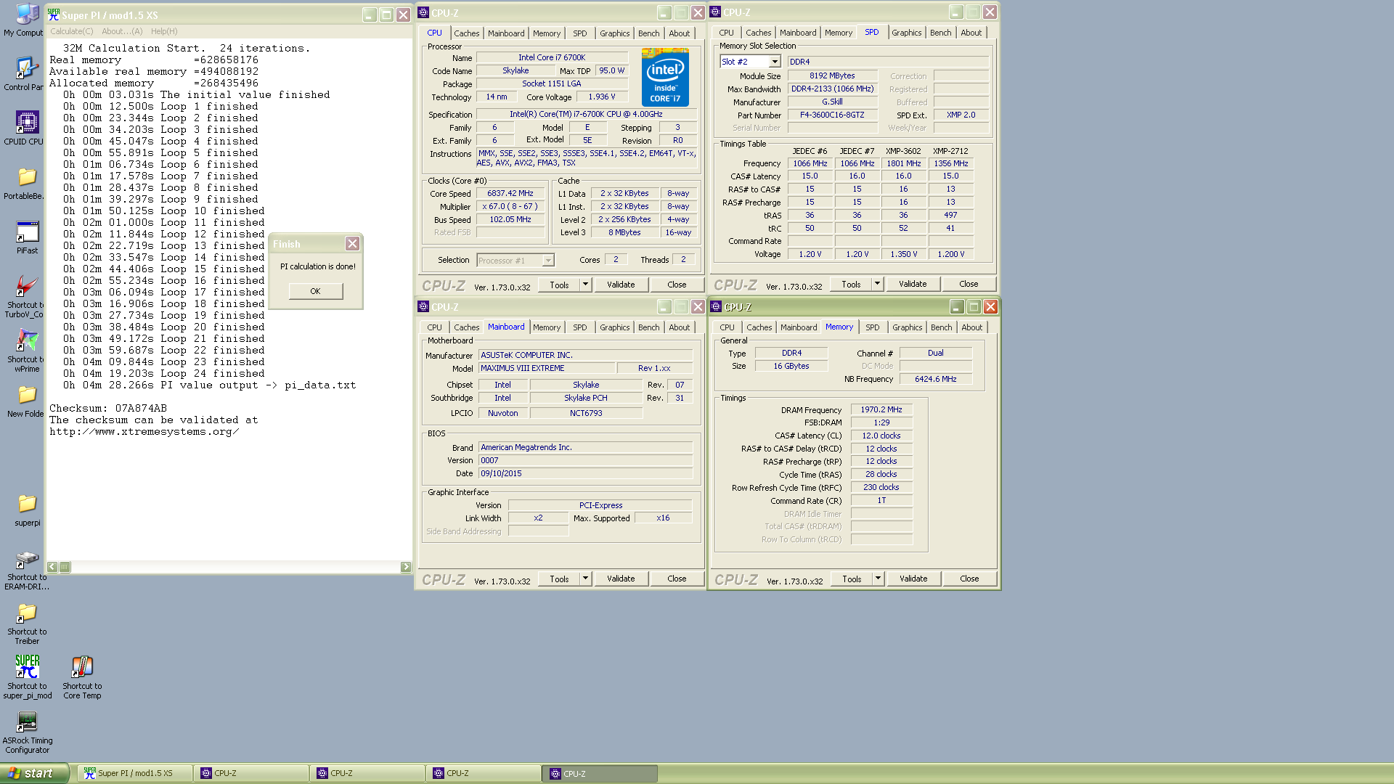Click Validate in CPU window

point(621,285)
